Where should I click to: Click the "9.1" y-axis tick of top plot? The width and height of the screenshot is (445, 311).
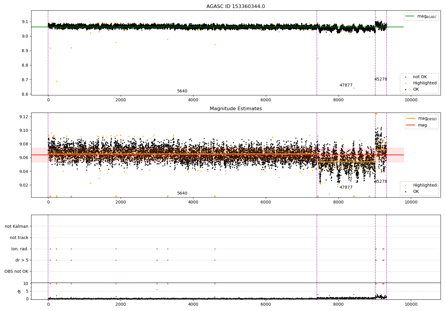(x=25, y=22)
